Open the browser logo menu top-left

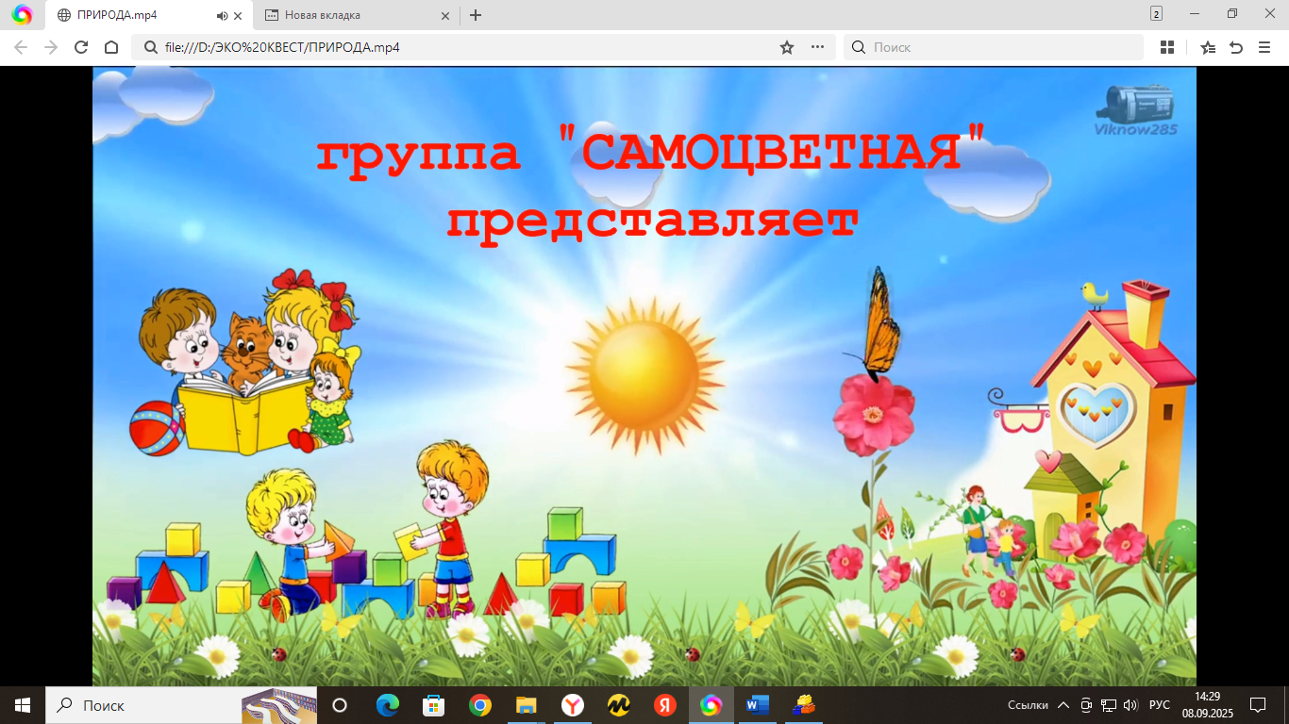(x=22, y=15)
